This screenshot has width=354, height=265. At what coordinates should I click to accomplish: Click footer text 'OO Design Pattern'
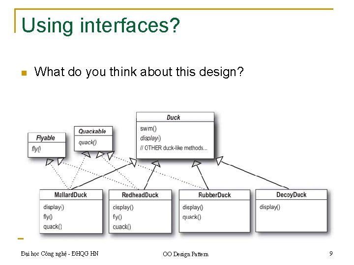click(x=185, y=254)
